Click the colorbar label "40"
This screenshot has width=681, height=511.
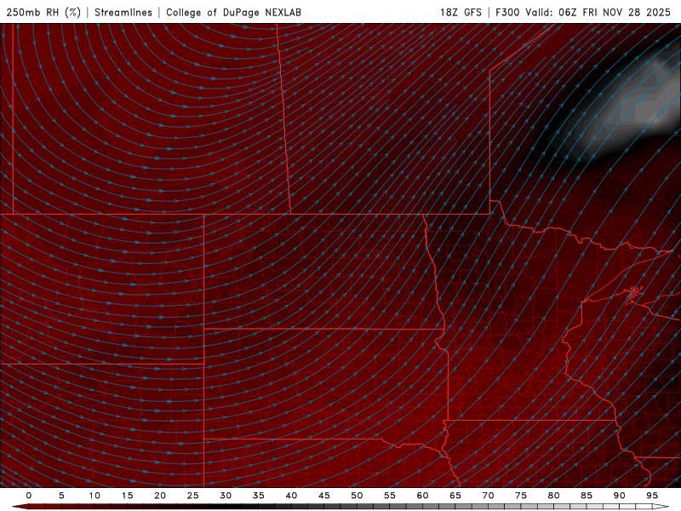click(x=291, y=496)
